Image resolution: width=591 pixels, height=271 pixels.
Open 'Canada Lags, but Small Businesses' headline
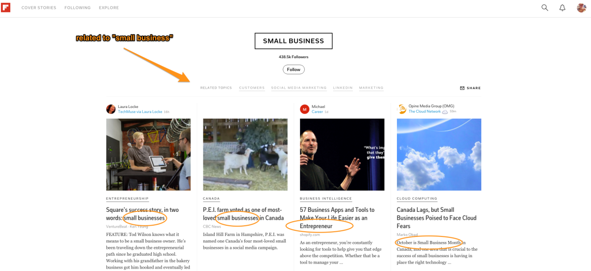pyautogui.click(x=436, y=218)
